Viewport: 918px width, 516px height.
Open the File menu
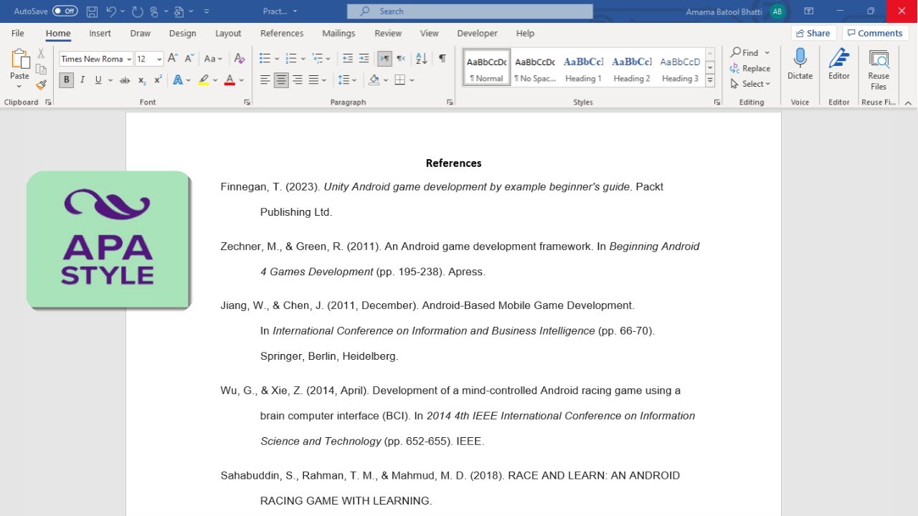pyautogui.click(x=17, y=33)
